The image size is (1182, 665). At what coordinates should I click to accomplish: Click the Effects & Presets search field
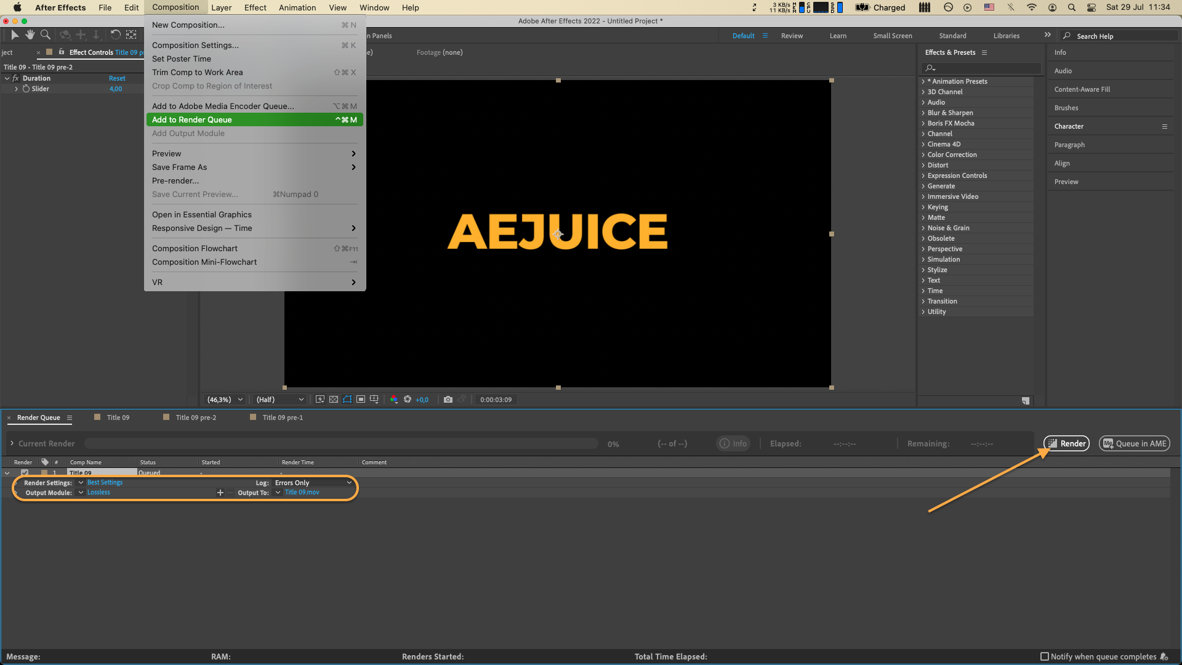pyautogui.click(x=984, y=68)
